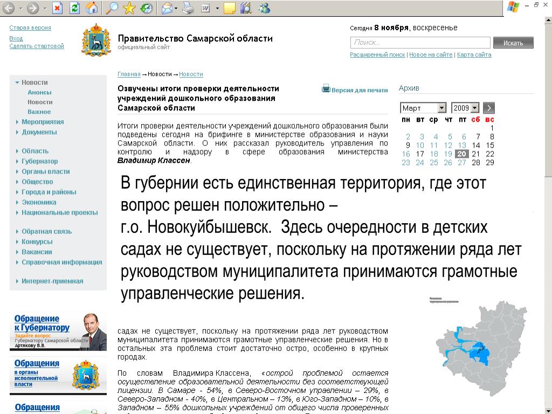552x414 pixels.
Task: Open Обращения в органы исполнительной власти banner
Action: [x=58, y=375]
